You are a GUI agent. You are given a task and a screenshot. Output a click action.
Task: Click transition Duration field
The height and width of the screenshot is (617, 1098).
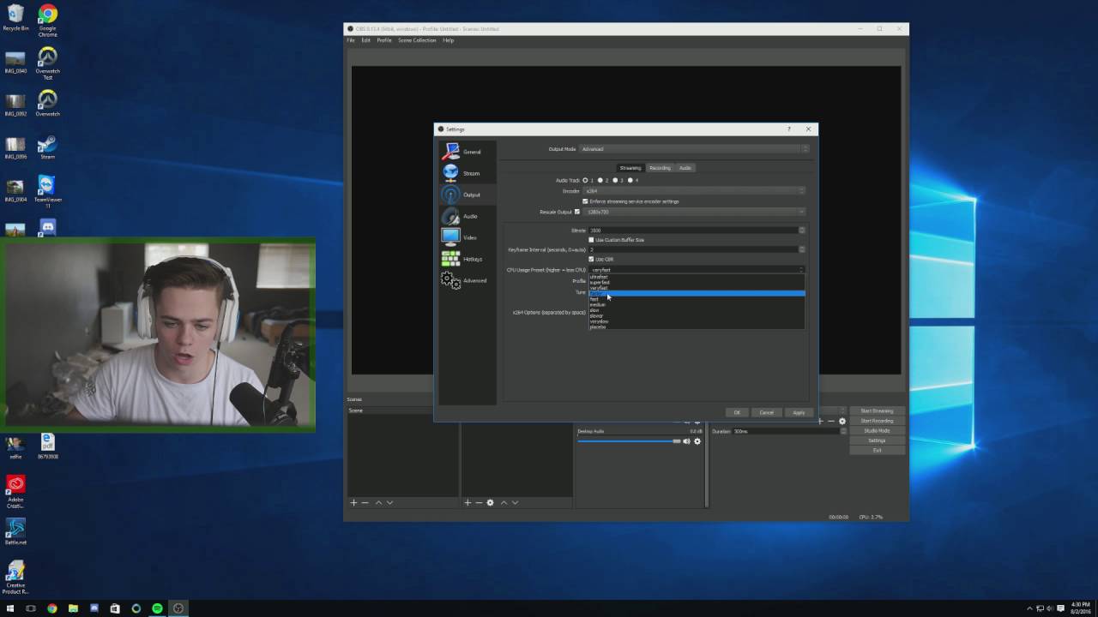tap(789, 431)
